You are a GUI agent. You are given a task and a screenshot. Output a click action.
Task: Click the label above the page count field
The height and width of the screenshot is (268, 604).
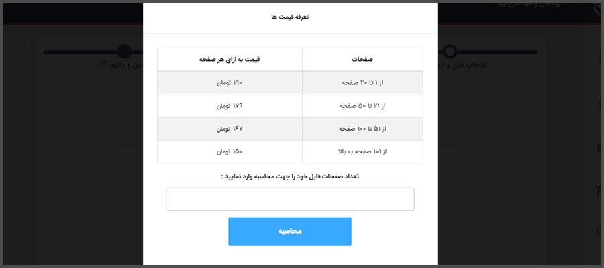click(290, 176)
